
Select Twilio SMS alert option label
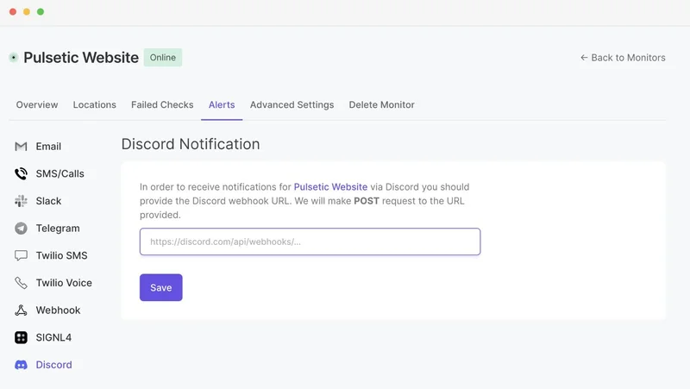pos(61,255)
